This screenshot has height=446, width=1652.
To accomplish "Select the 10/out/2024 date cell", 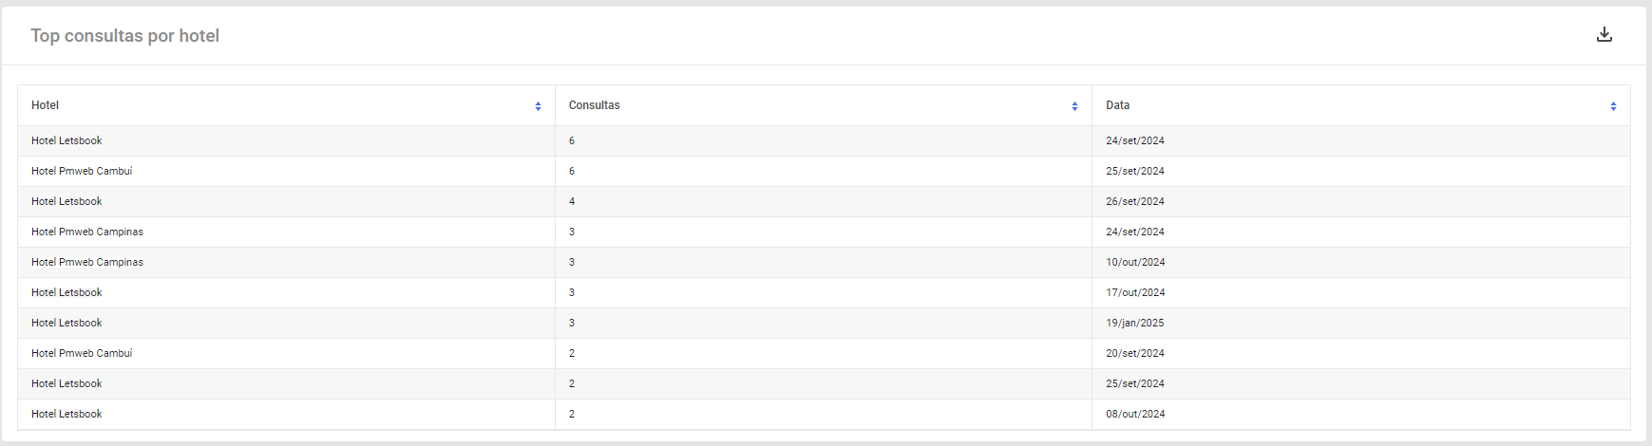I will click(1135, 262).
